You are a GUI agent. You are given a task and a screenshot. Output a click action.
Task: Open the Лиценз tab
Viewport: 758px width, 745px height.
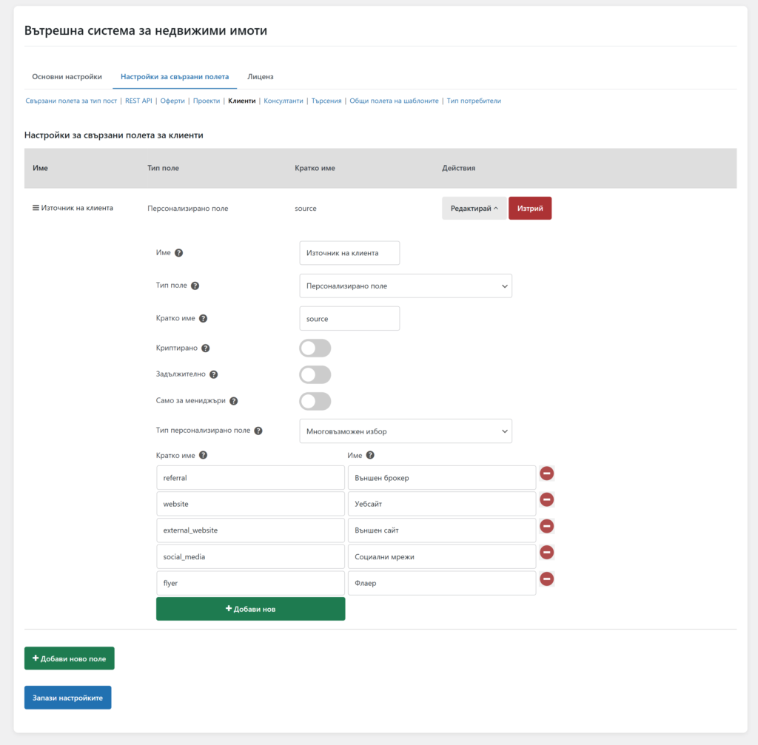click(x=260, y=76)
